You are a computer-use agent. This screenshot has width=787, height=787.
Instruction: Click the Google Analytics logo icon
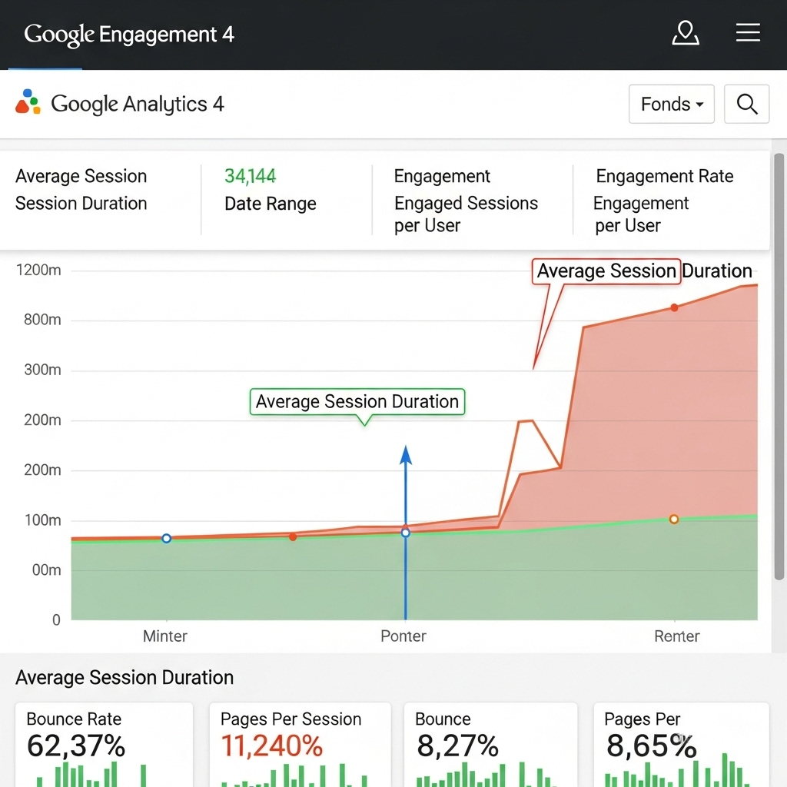pyautogui.click(x=28, y=102)
